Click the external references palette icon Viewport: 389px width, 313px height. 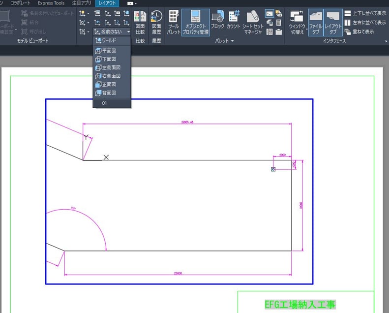(x=279, y=32)
